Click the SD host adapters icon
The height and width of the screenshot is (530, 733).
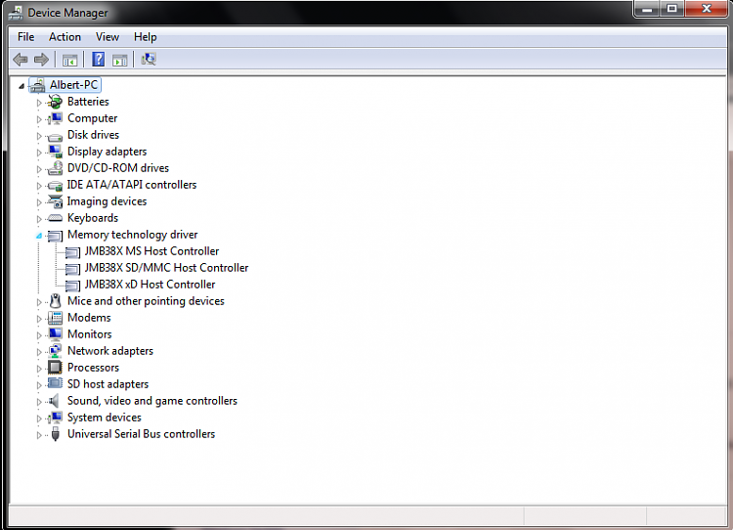click(x=55, y=383)
